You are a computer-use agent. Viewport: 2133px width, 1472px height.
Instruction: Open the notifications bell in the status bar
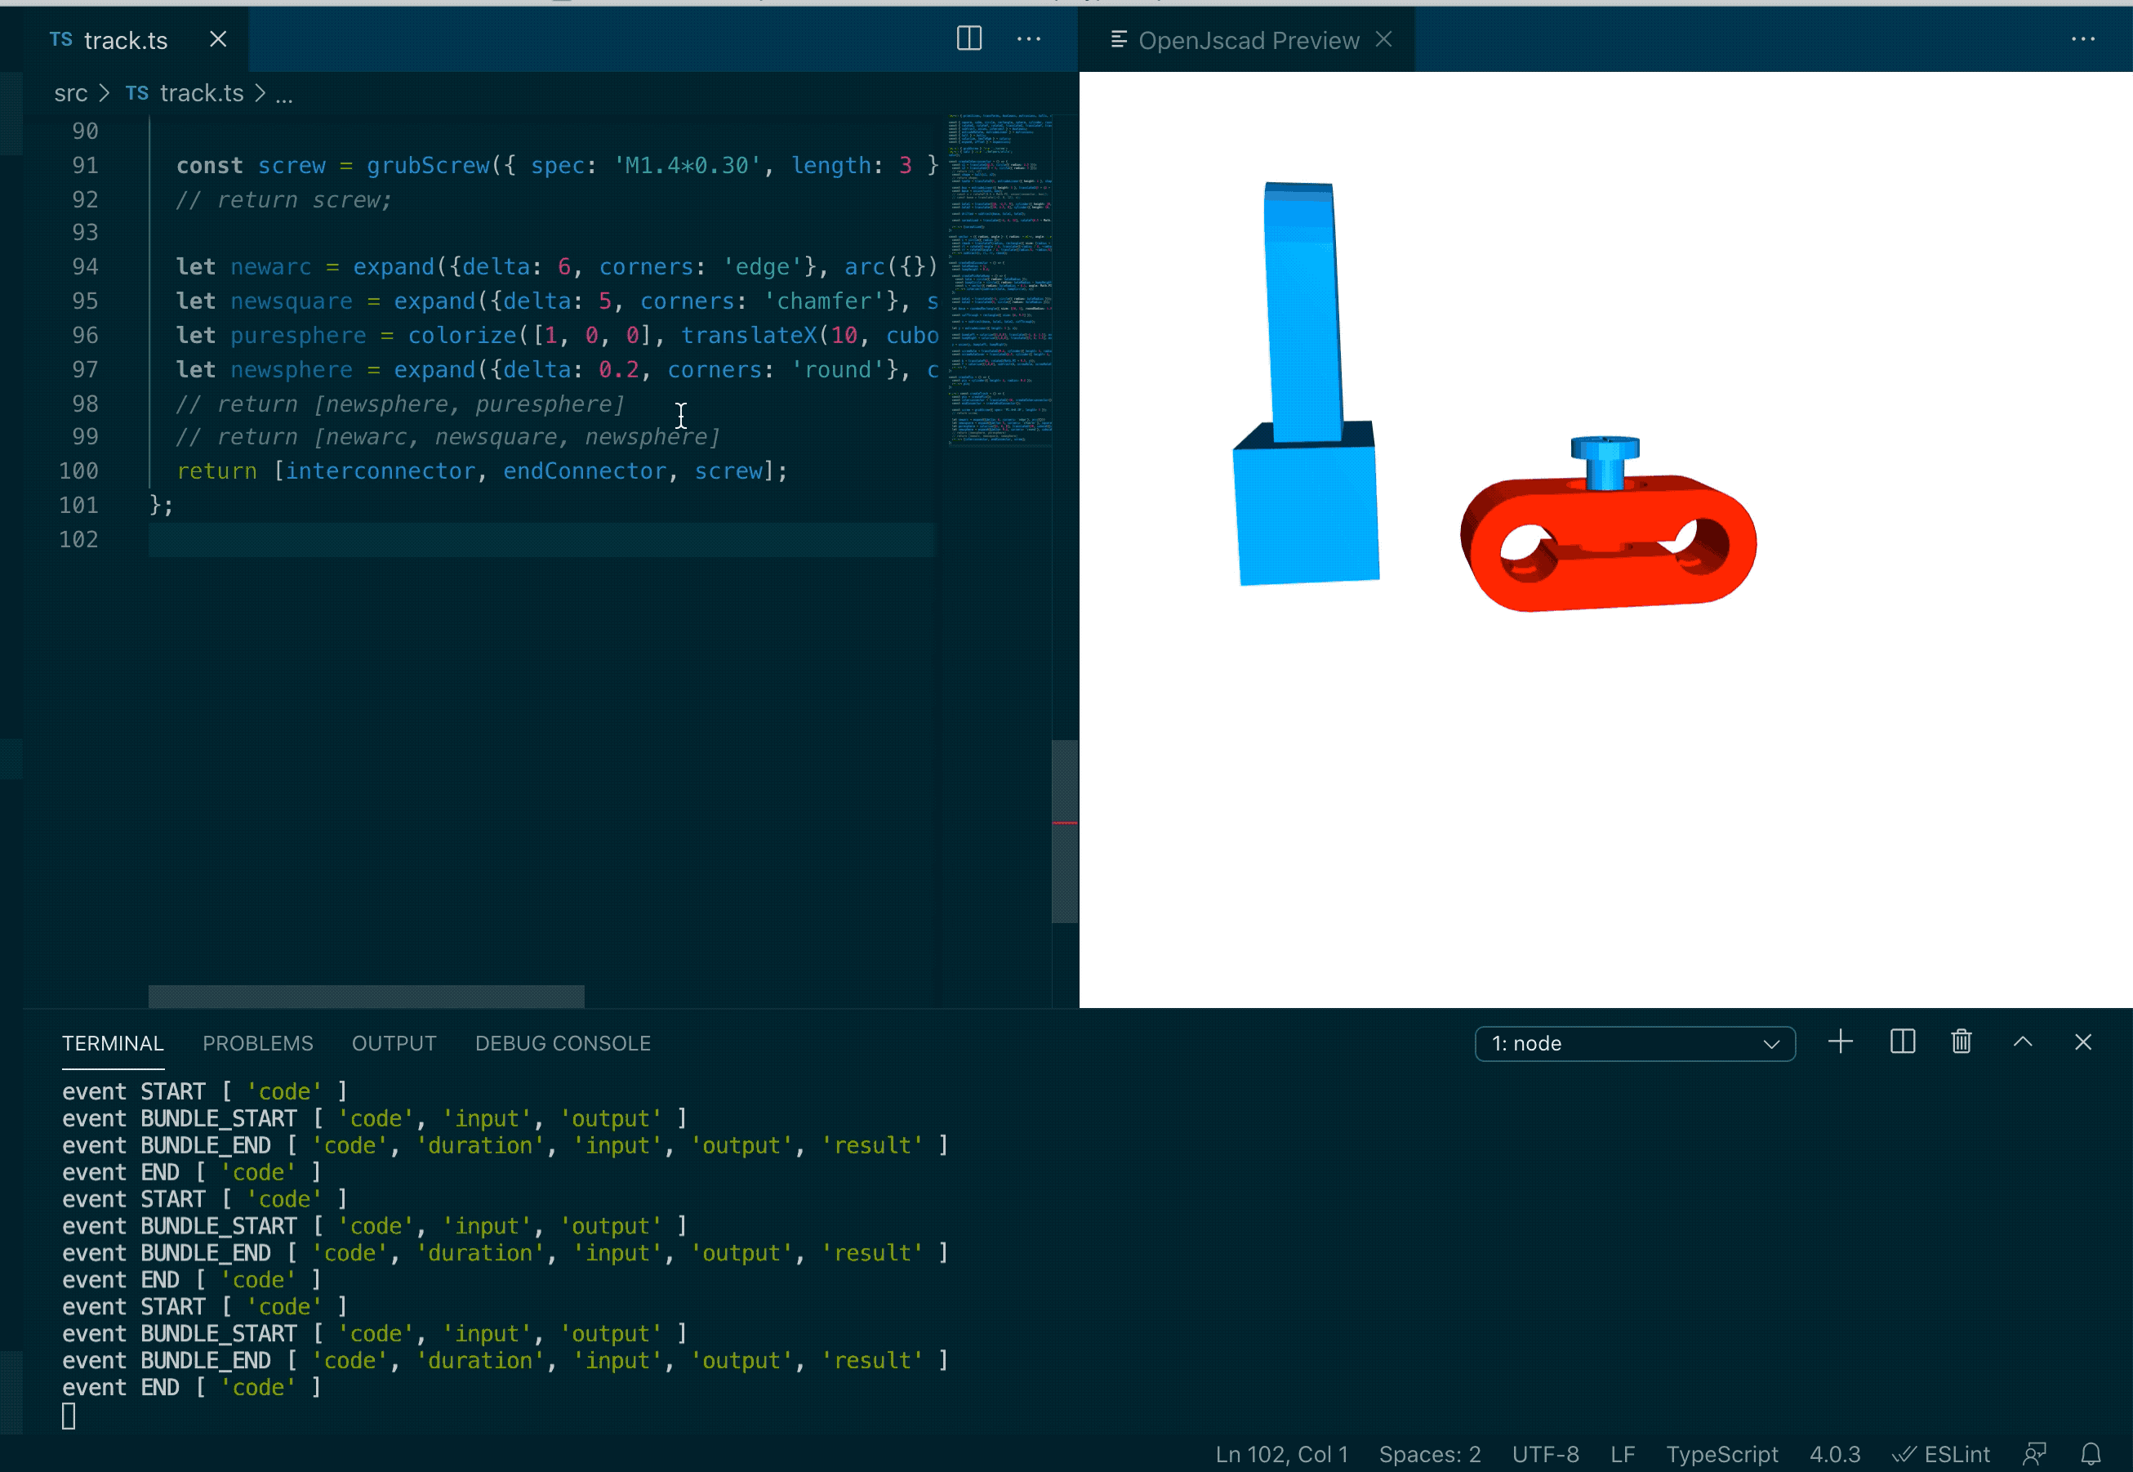[x=2091, y=1455]
